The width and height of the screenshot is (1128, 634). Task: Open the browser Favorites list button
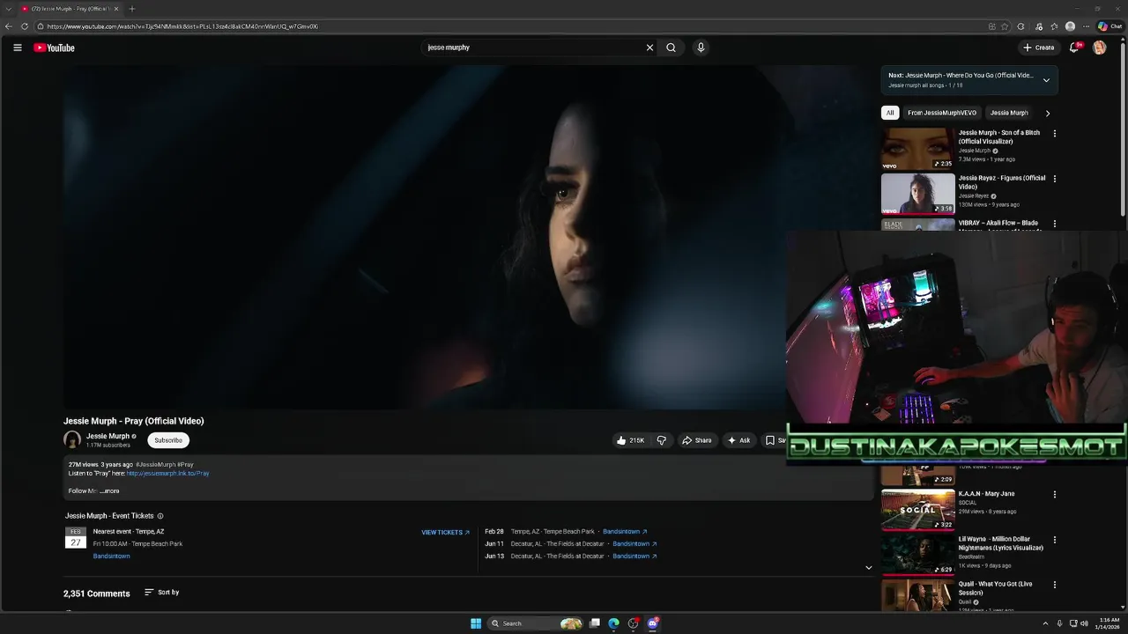[x=1054, y=26]
